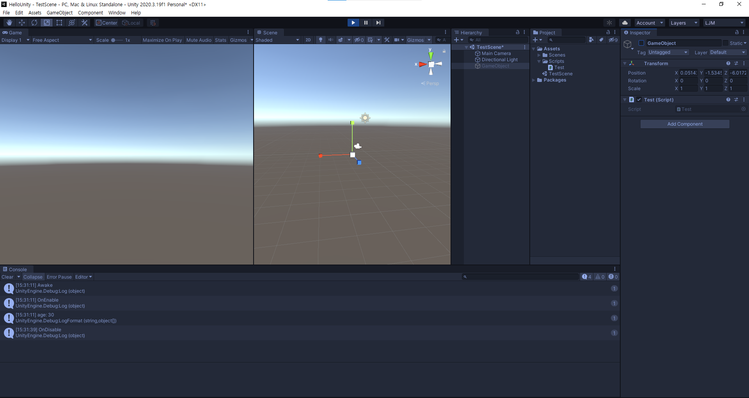Open scene camera settings icon

coord(396,40)
